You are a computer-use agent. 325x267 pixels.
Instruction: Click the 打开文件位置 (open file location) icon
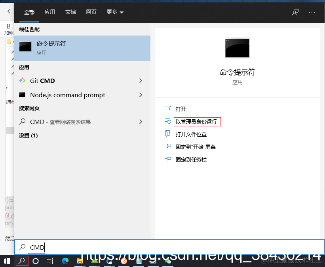(x=167, y=134)
